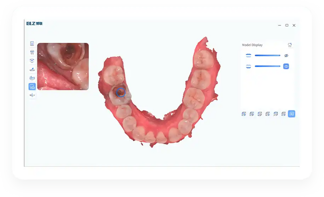Screen dimensions: 324x197
Task: Select the bottom jaw alignment axis icon
Action: click(x=32, y=95)
